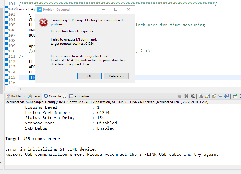Screen dimensions: 241x174
Task: Click the left panel vertical scrollbar
Action: [x=1, y=51]
